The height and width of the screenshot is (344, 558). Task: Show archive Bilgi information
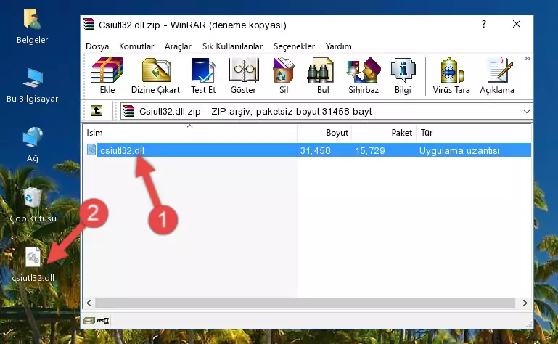click(x=403, y=75)
